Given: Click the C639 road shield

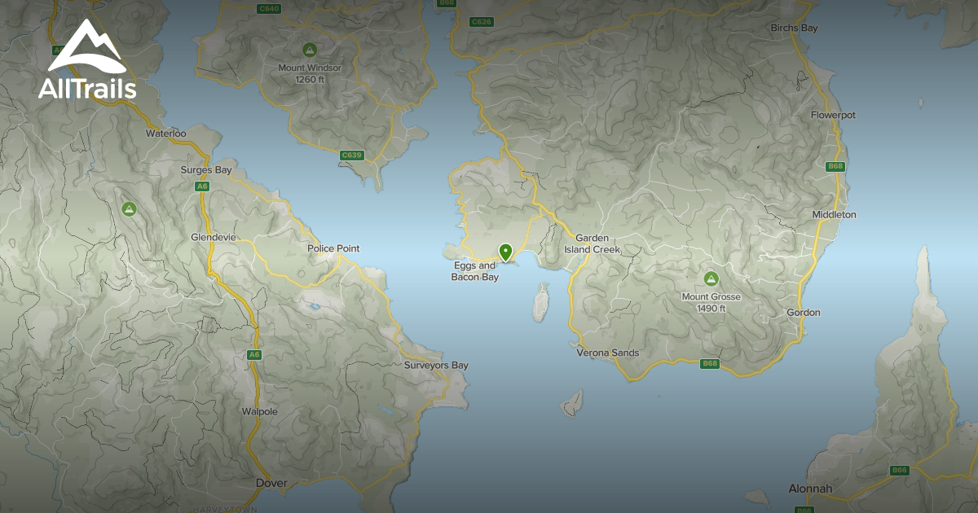Looking at the screenshot, I should point(351,155).
